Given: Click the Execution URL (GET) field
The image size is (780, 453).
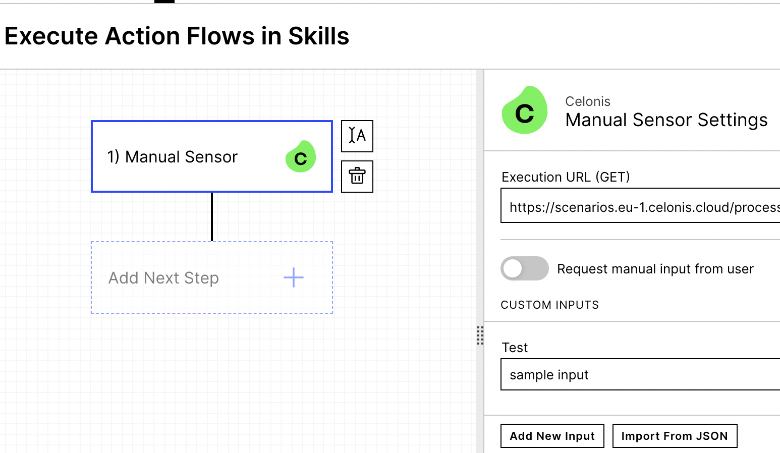Looking at the screenshot, I should [640, 205].
